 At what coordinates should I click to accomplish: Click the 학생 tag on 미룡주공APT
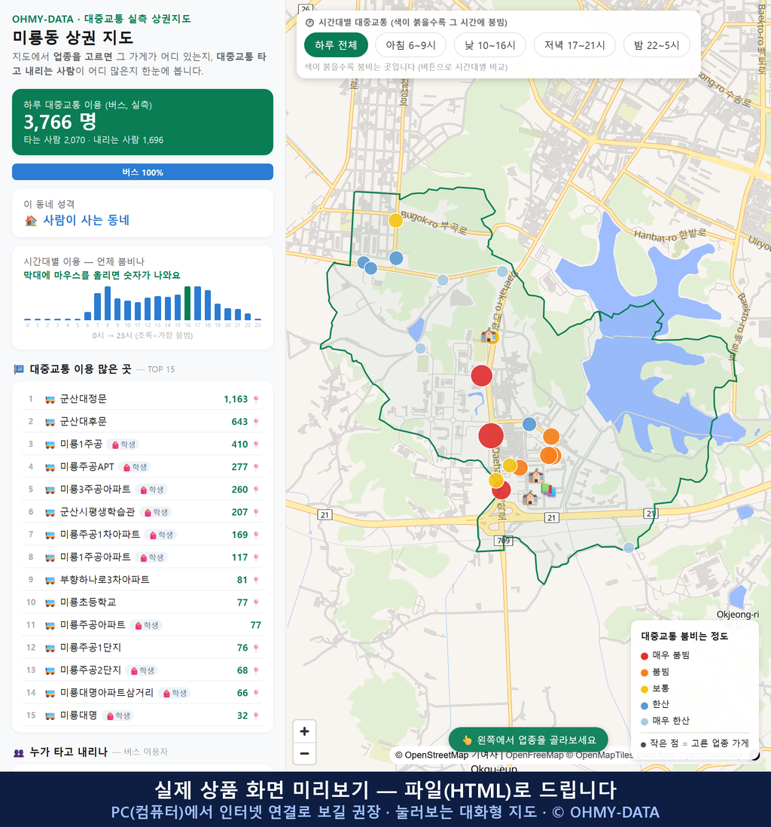[x=135, y=467]
